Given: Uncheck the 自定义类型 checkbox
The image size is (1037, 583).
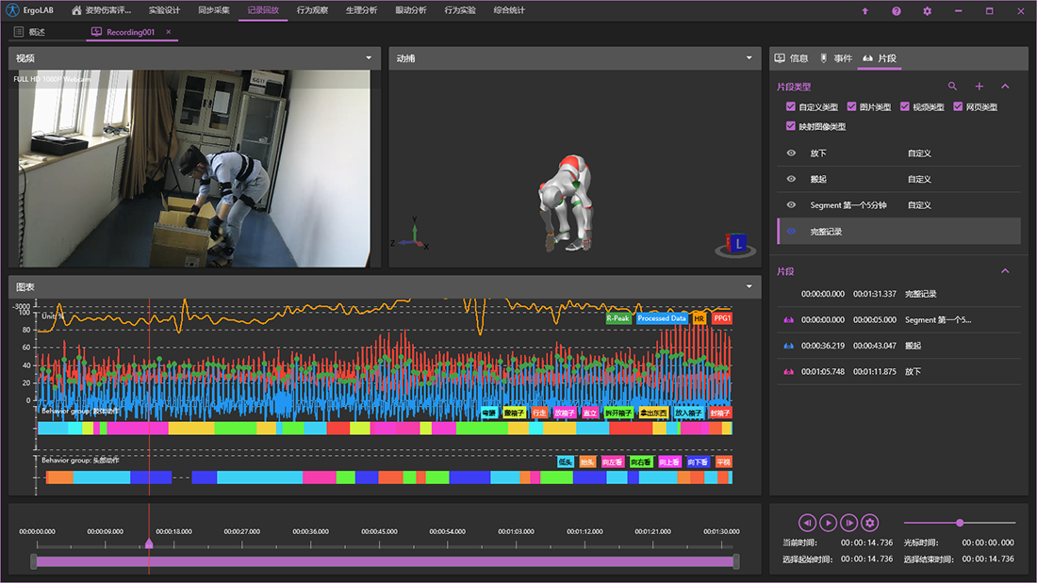Looking at the screenshot, I should click(x=791, y=107).
